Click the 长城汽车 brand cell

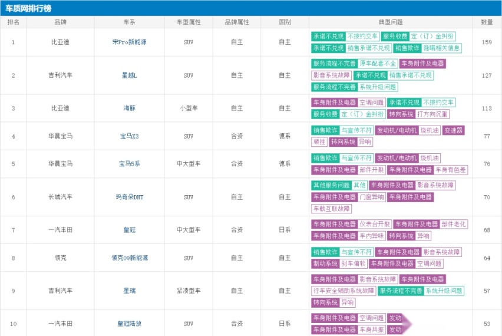60,197
